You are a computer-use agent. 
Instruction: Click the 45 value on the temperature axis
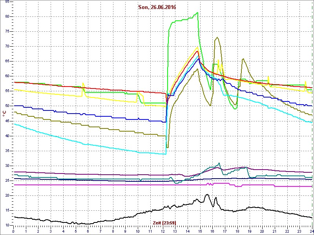(7, 121)
